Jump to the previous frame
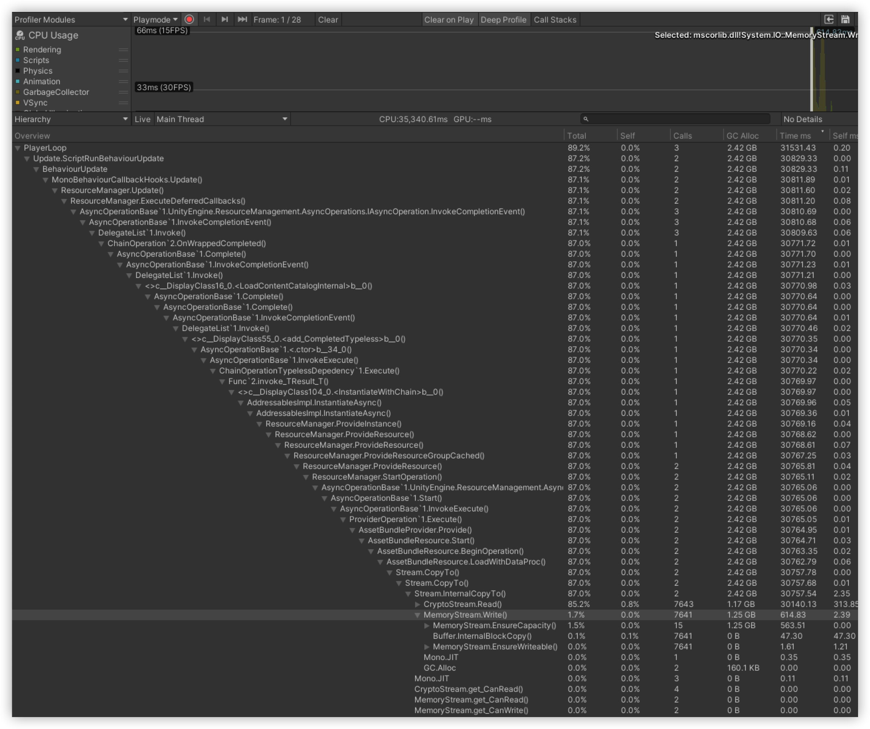This screenshot has width=870, height=729. pyautogui.click(x=207, y=20)
